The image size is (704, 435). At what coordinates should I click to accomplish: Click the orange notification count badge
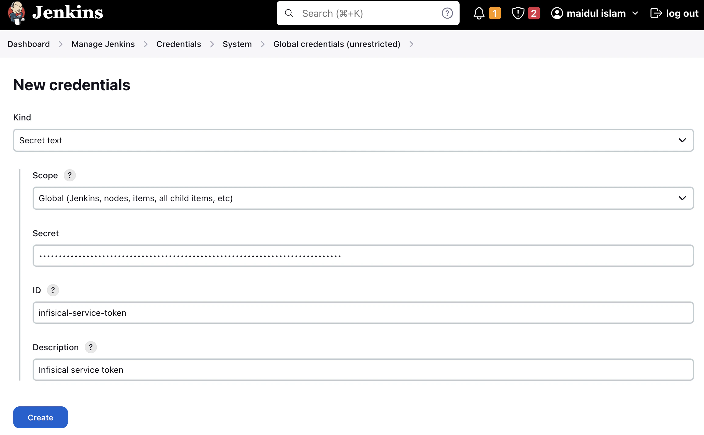[x=495, y=13]
